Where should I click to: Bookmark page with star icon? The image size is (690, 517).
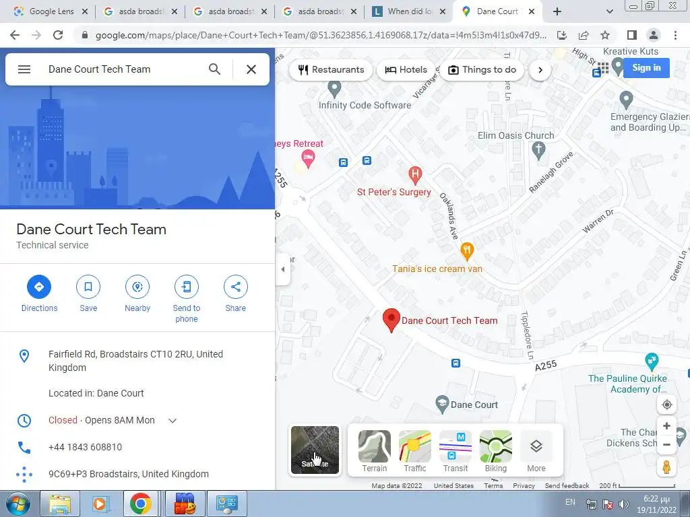(x=606, y=35)
